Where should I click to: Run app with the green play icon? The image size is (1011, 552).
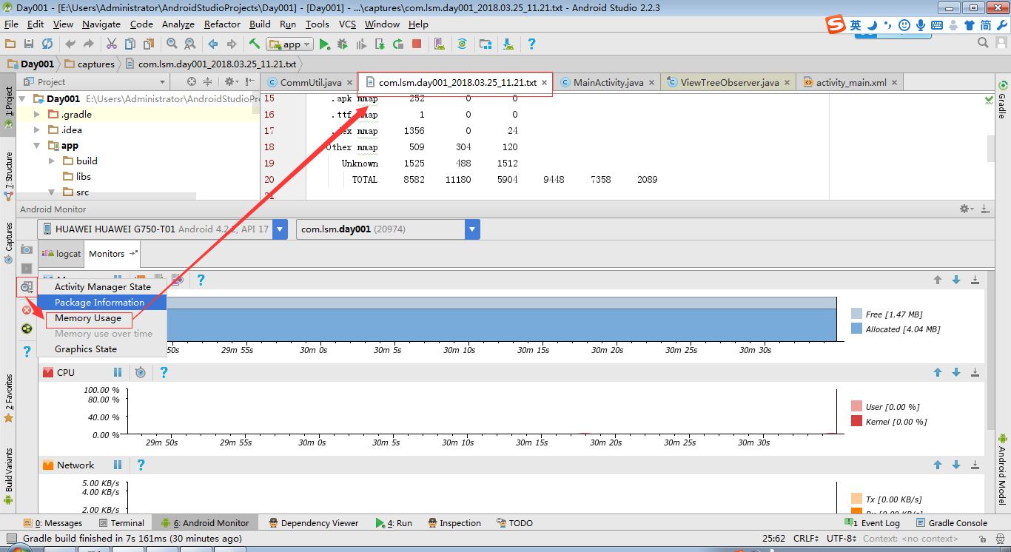pos(324,44)
